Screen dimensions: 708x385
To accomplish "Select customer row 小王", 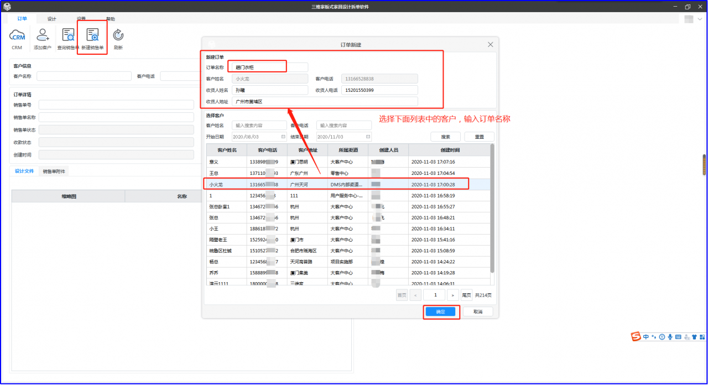I will click(347, 228).
